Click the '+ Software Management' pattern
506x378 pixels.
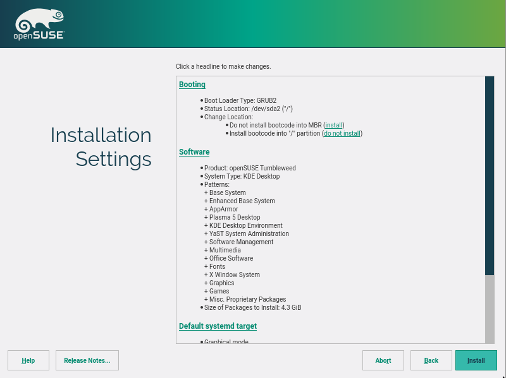(239, 242)
